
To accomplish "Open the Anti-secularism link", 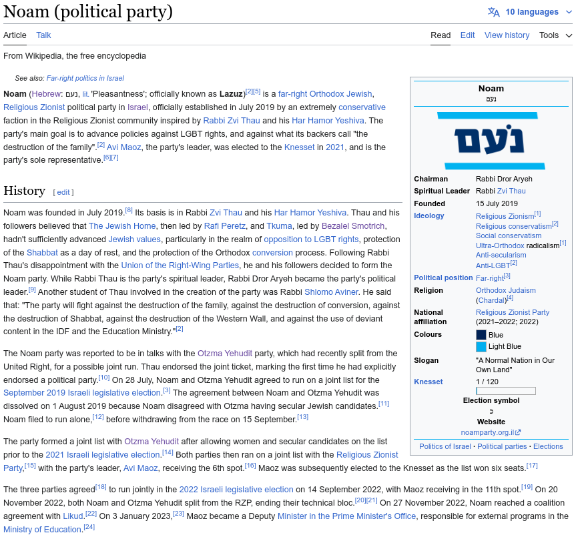I will [501, 255].
